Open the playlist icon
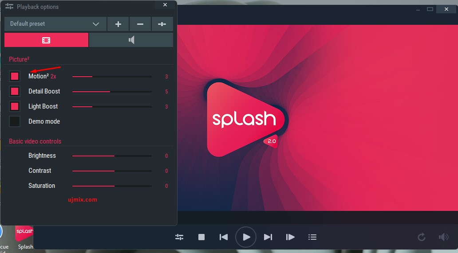The height and width of the screenshot is (253, 458). coord(312,237)
